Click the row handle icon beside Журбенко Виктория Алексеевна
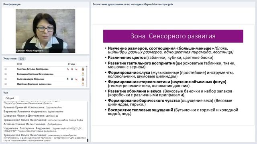This screenshot has width=257, height=144. coord(6,84)
